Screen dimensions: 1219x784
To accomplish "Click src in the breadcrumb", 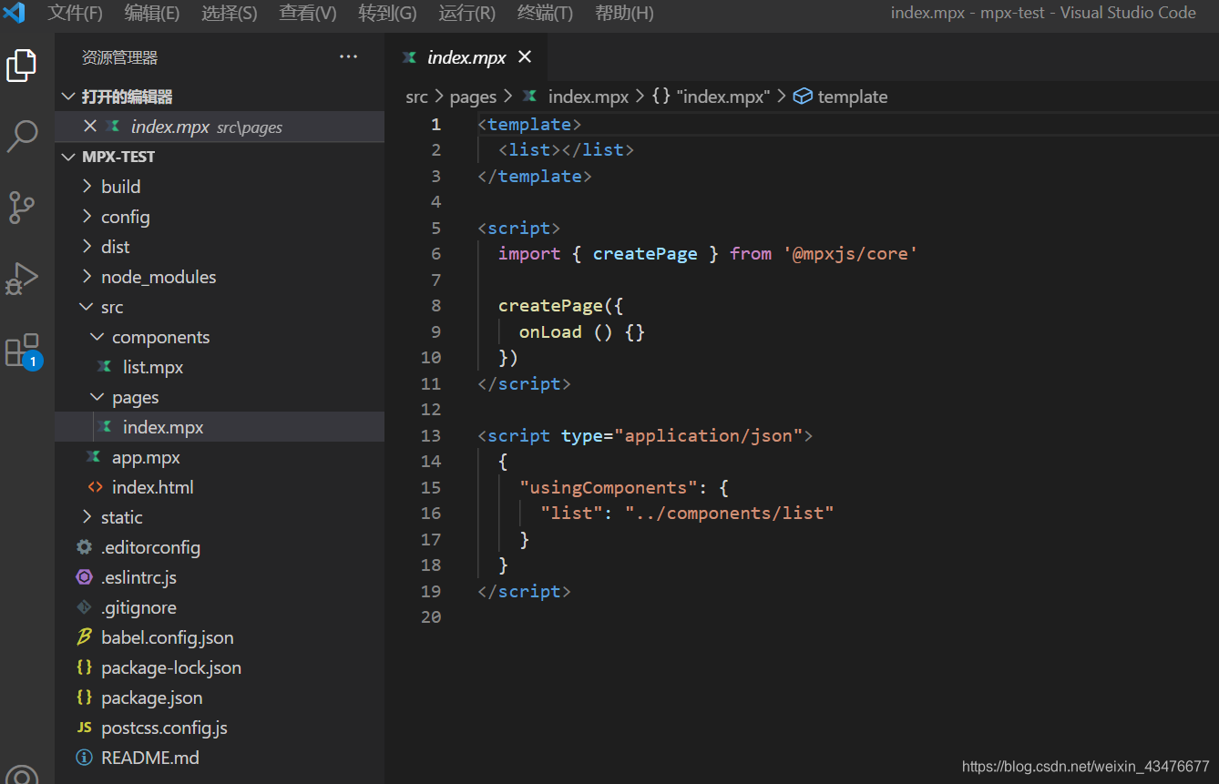I will click(416, 97).
